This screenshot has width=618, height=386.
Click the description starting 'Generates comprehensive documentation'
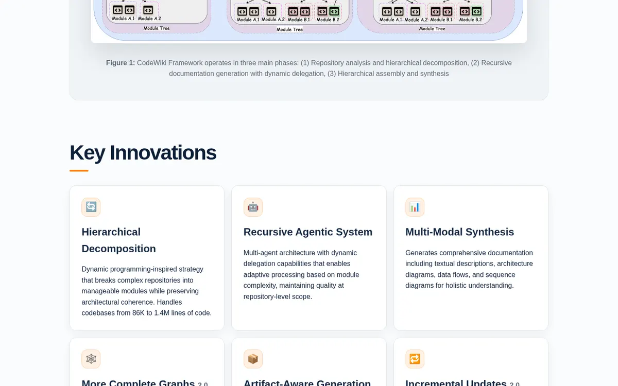[469, 269]
